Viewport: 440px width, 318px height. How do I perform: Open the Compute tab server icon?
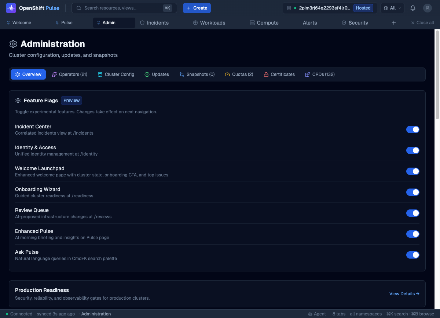coord(252,23)
